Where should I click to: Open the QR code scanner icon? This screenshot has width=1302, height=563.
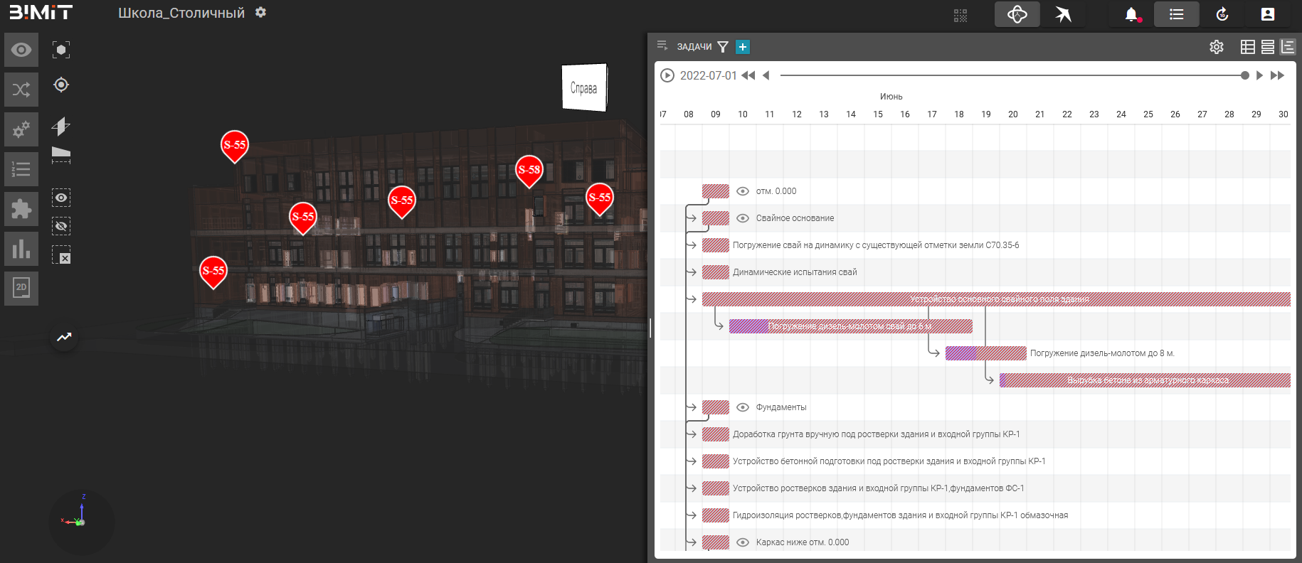tap(960, 15)
